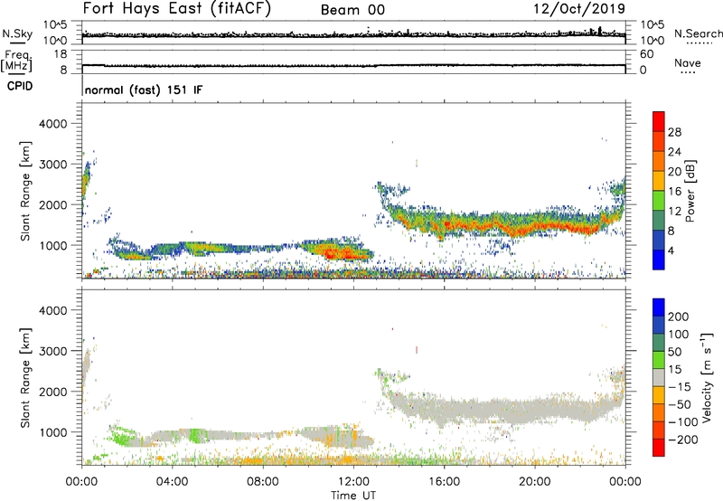Click the '4000' tick of the velocity panel
The image size is (723, 501).
pos(53,310)
